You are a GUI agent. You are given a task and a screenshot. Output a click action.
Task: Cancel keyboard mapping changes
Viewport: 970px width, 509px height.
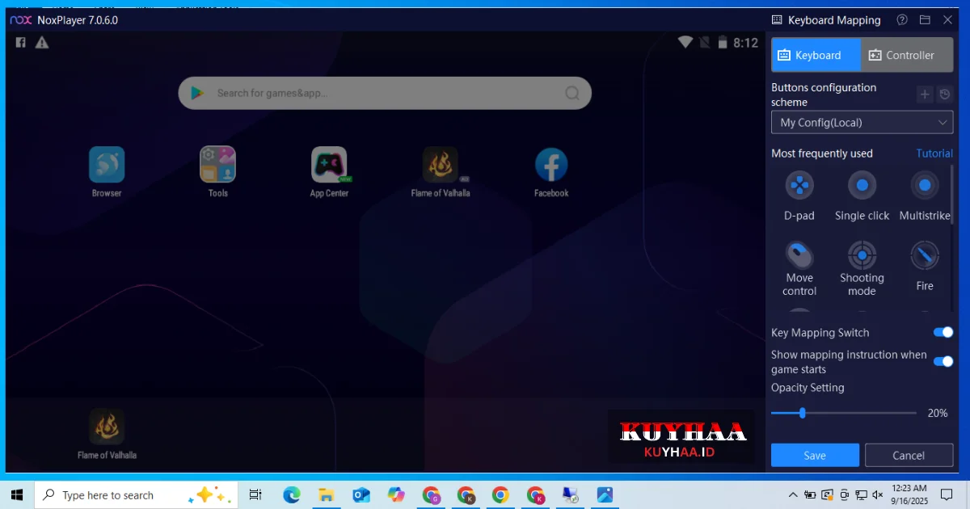[x=909, y=455]
